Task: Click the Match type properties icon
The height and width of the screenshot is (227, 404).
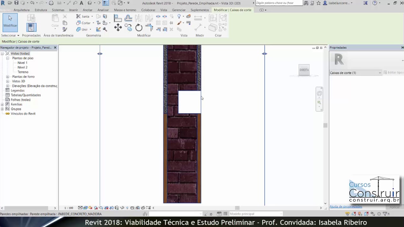Action: [65, 30]
